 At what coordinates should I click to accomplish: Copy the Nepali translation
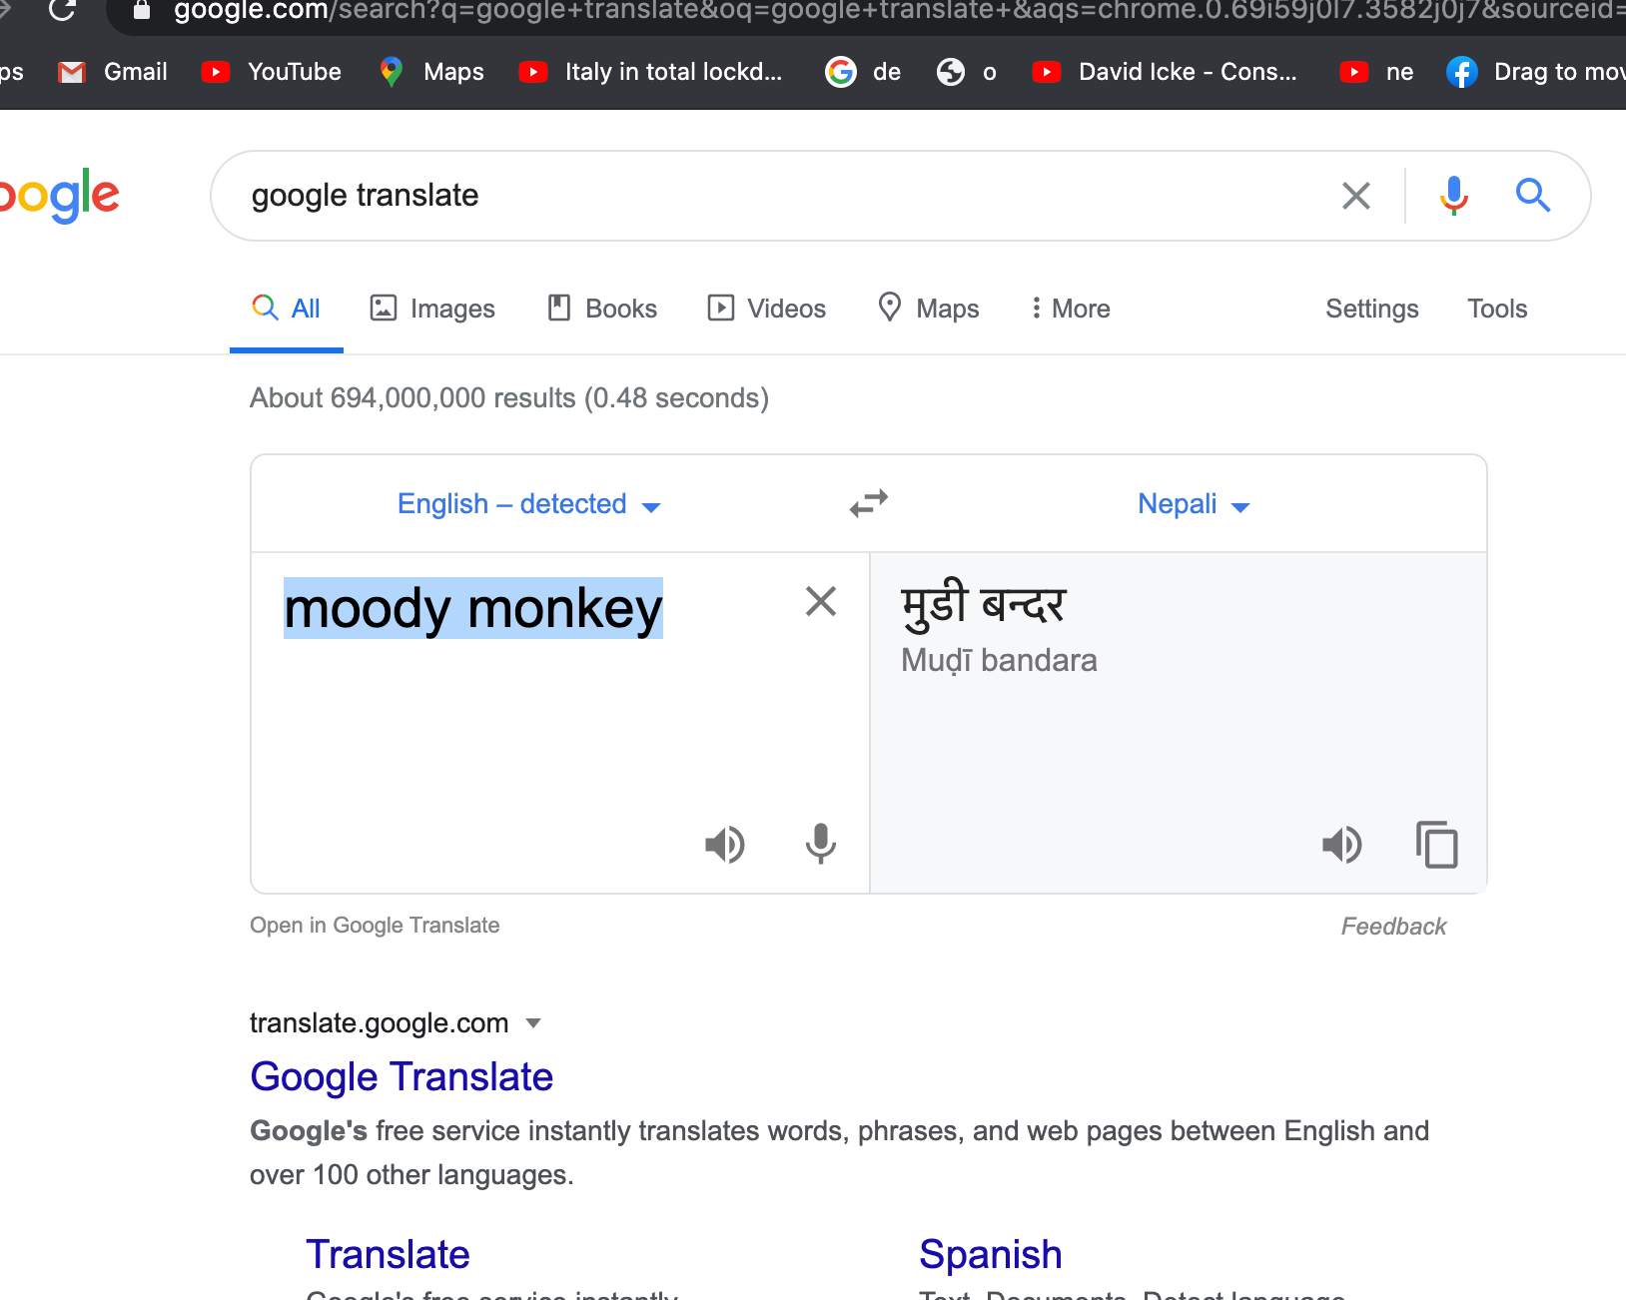pos(1437,845)
